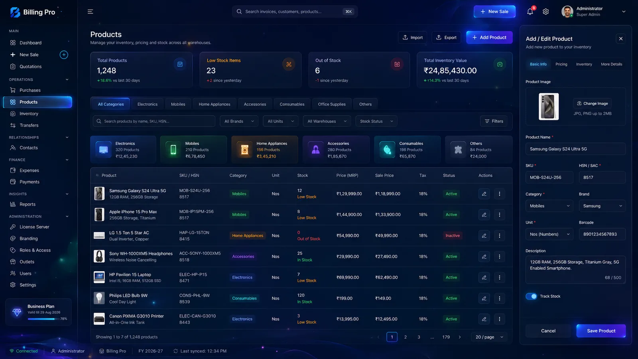Screen dimensions: 638x359
Task: Click the sync icon beside Last synced
Action: click(175, 351)
